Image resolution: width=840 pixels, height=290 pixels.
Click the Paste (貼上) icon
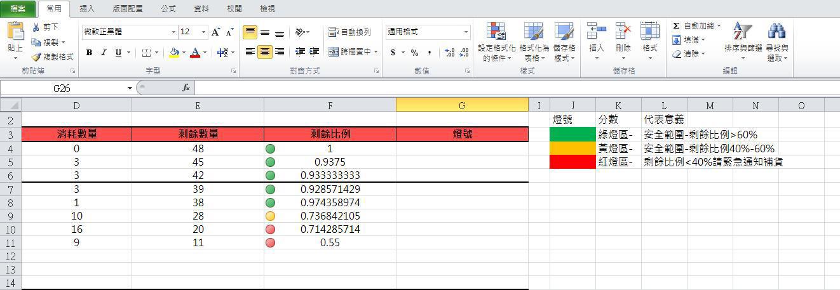point(15,32)
